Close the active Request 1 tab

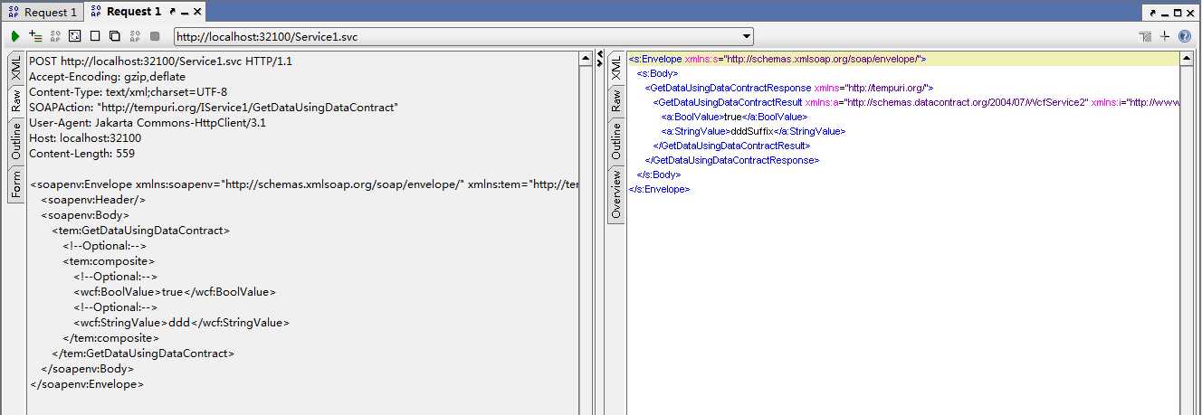coord(197,12)
